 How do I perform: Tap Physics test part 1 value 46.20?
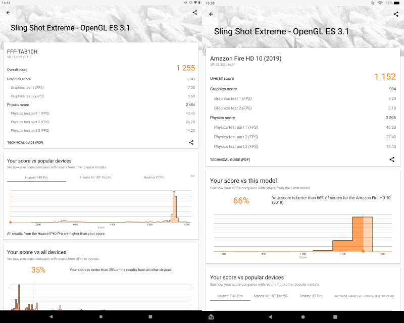[x=391, y=127]
